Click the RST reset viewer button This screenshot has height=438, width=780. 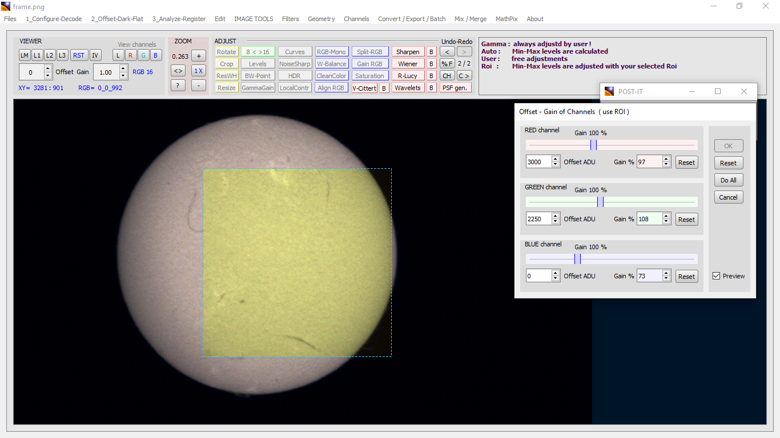coord(79,55)
